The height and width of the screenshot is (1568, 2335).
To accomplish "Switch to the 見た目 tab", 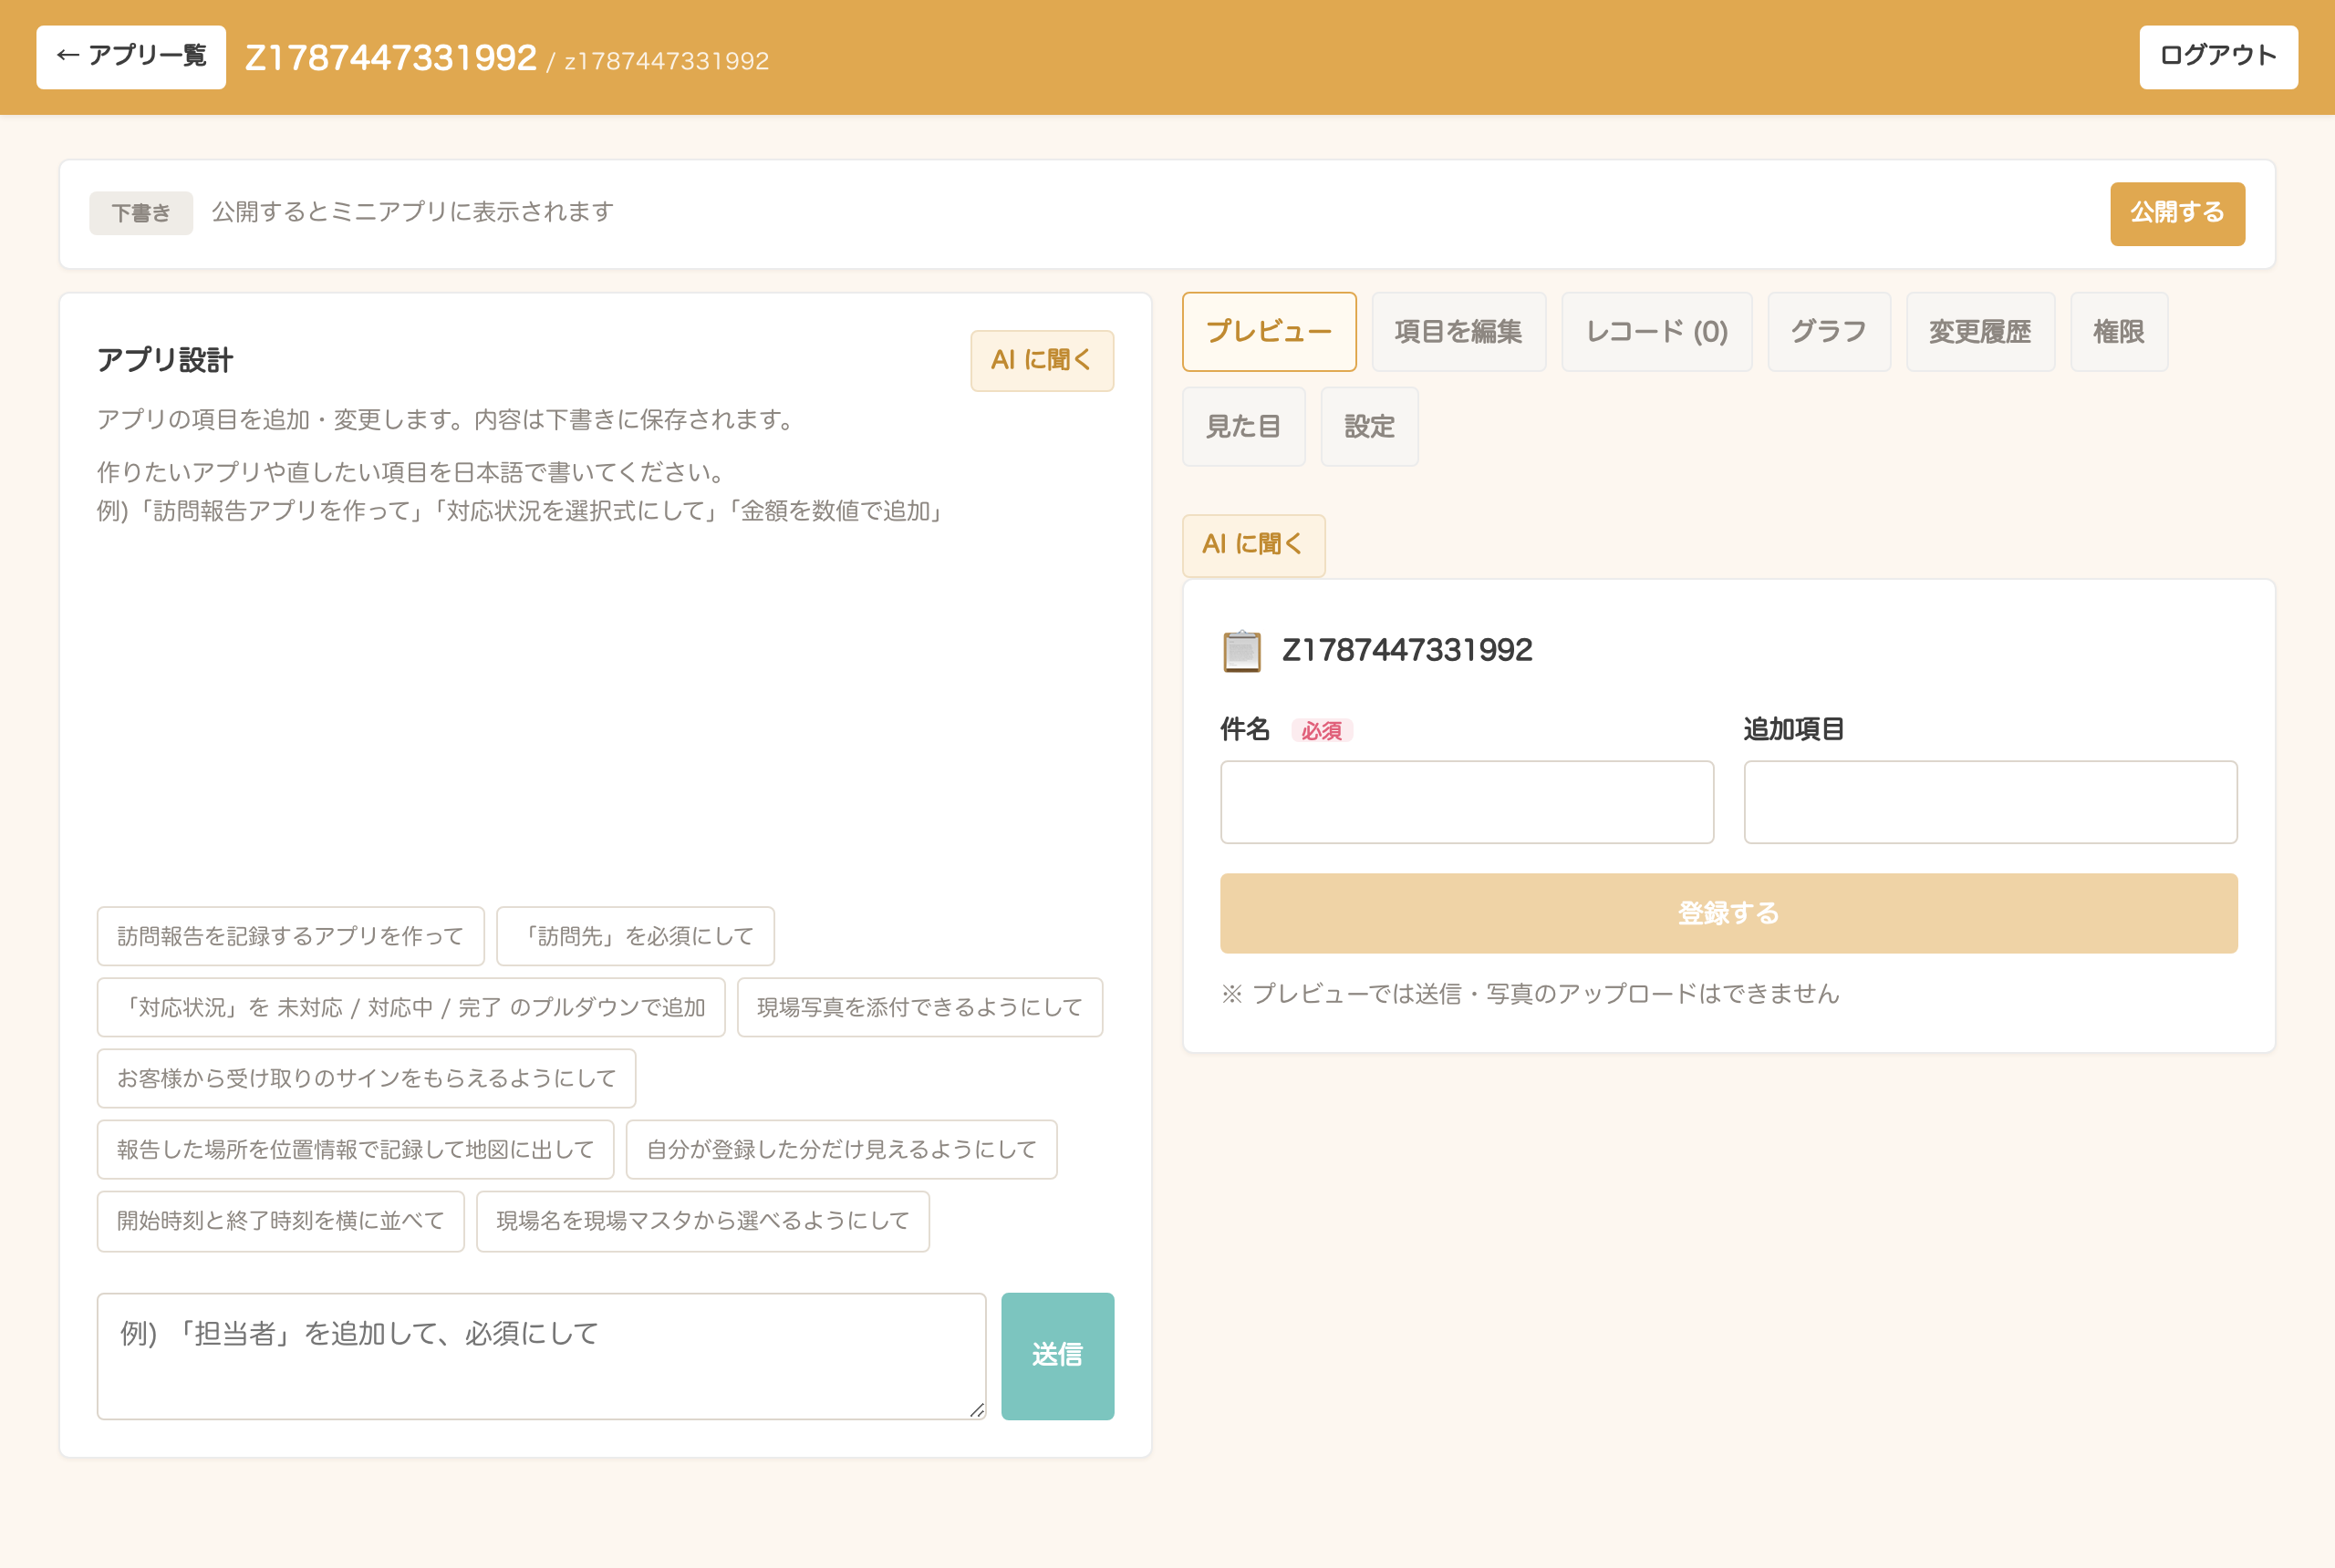I will pyautogui.click(x=1243, y=427).
